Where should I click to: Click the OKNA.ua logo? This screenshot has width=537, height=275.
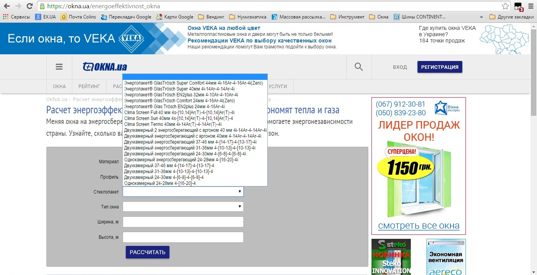105,67
